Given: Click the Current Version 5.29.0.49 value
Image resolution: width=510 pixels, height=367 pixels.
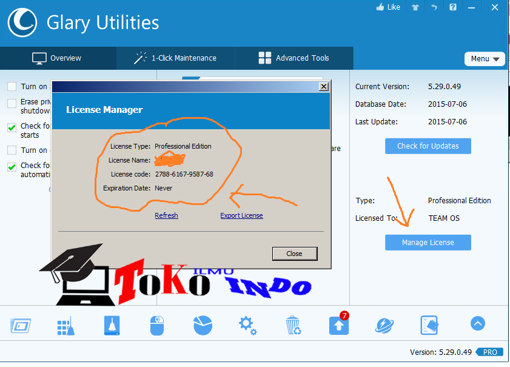Looking at the screenshot, I should [445, 87].
